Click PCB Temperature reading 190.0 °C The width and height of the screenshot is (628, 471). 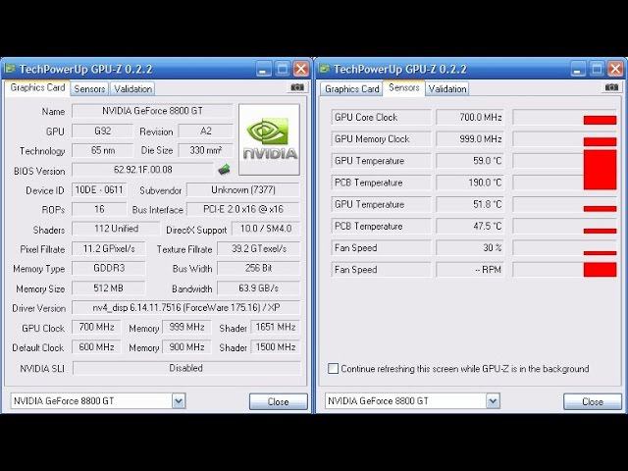tap(470, 183)
